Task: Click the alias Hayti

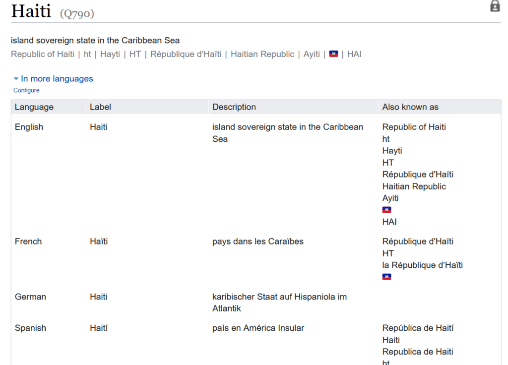Action: [x=110, y=54]
